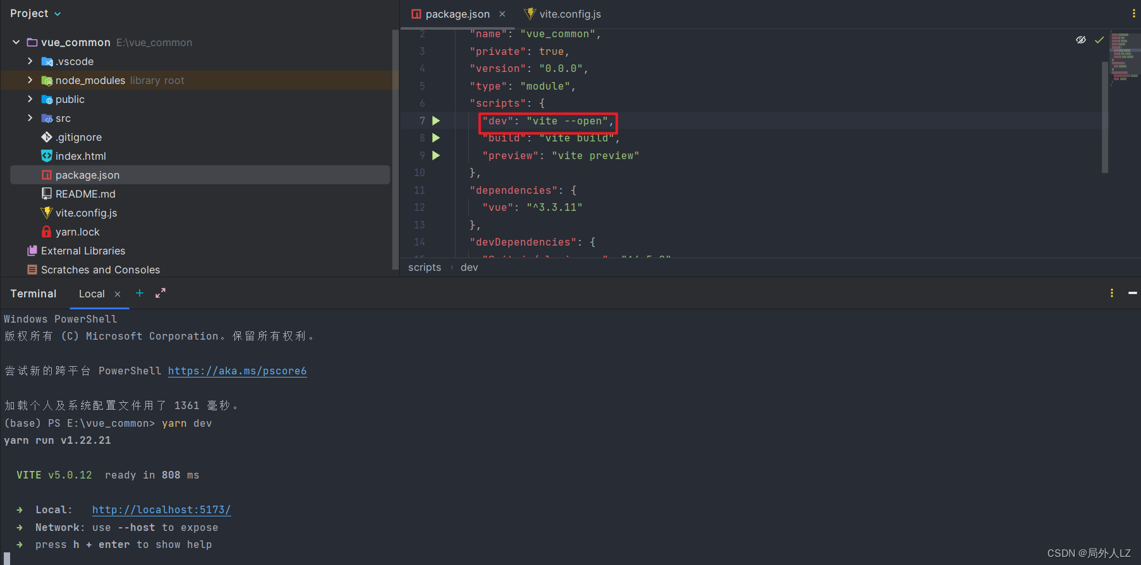Screen dimensions: 1141x565
Task: Switch to the package.json editor tab
Action: pyautogui.click(x=457, y=14)
